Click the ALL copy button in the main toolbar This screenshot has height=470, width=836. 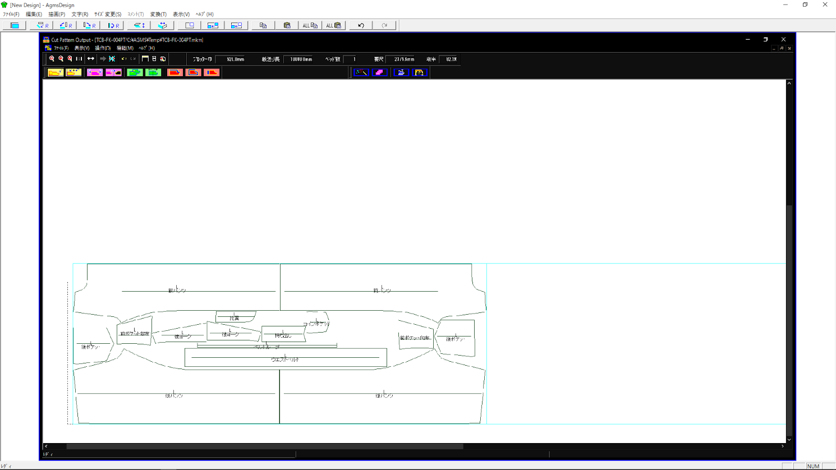coord(310,25)
